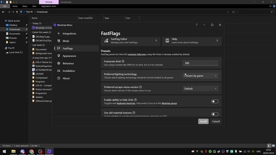Select the LICENSE file in Explorer
Screen dimensions: 276x155
(40, 74)
